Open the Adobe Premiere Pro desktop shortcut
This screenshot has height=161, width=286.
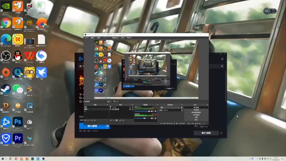tap(18, 140)
